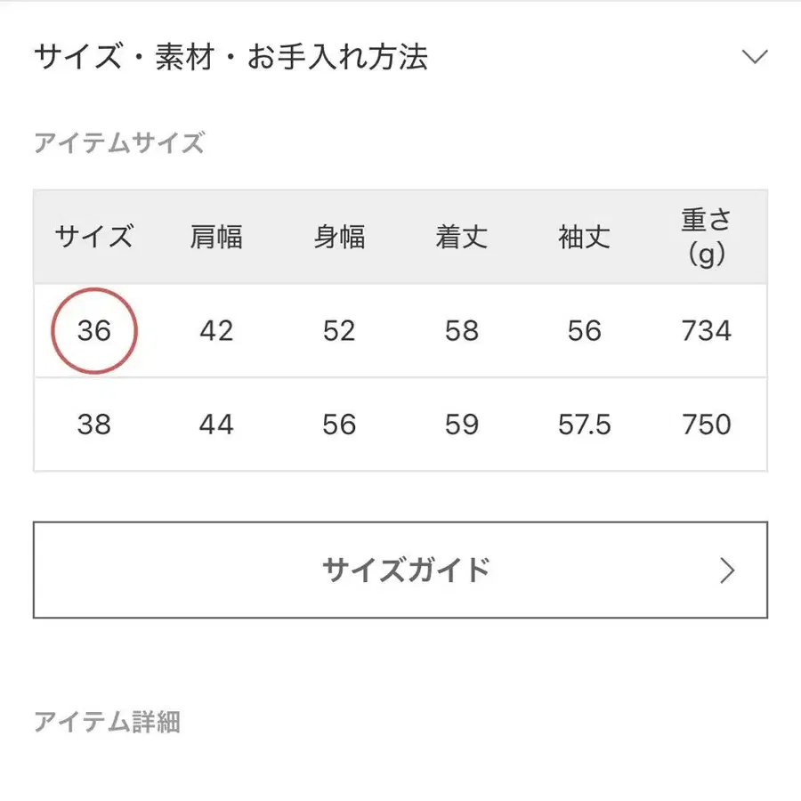Click the 734 weight value

[706, 331]
